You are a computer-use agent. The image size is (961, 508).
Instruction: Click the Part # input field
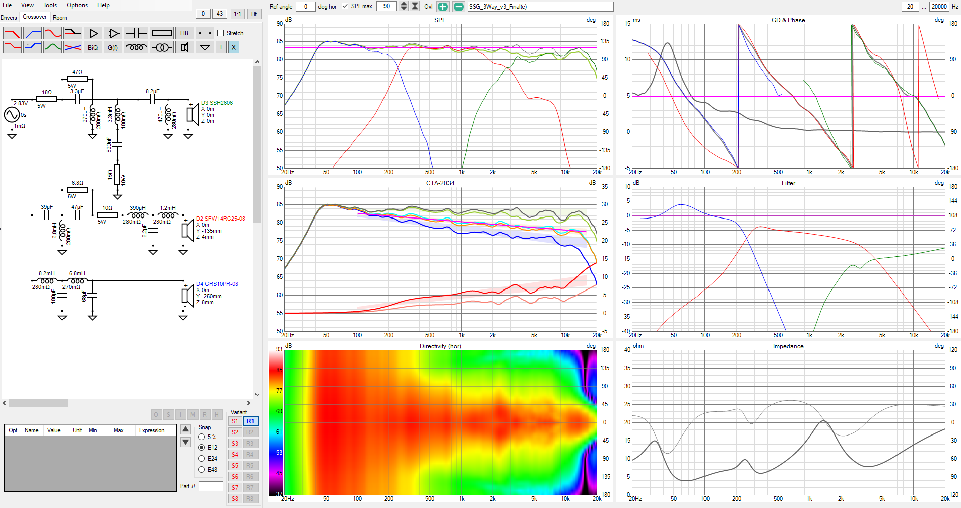(211, 486)
